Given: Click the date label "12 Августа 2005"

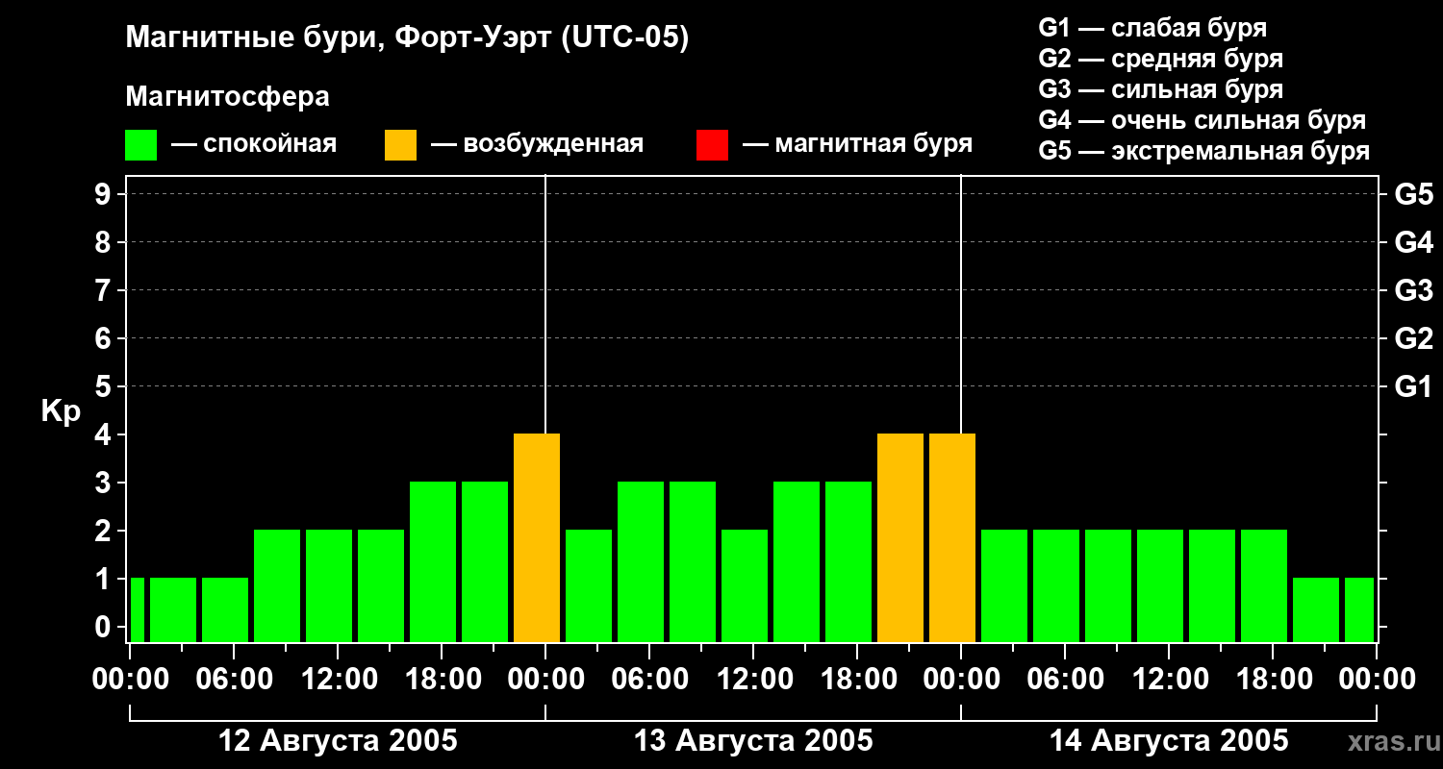Looking at the screenshot, I should (338, 741).
